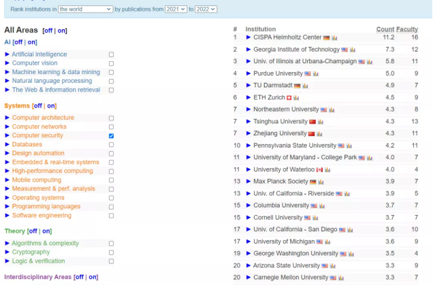Show UC San Diego chart icon
Image resolution: width=433 pixels, height=285 pixels.
tap(350, 230)
